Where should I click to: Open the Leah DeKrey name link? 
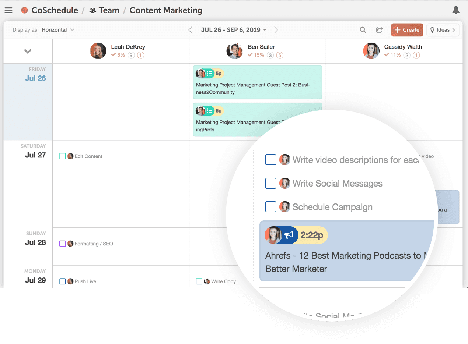tap(128, 47)
